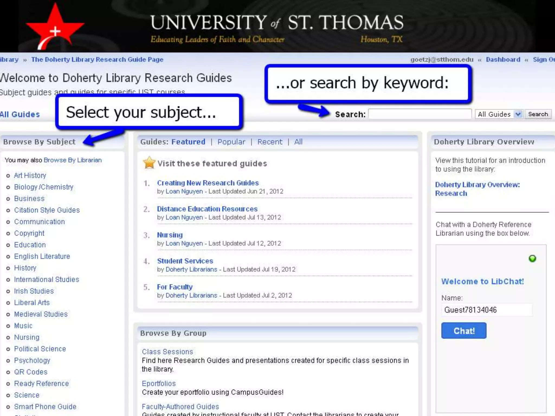The height and width of the screenshot is (416, 555).
Task: Click the University of St. Thomas star logo
Action: pos(55,27)
